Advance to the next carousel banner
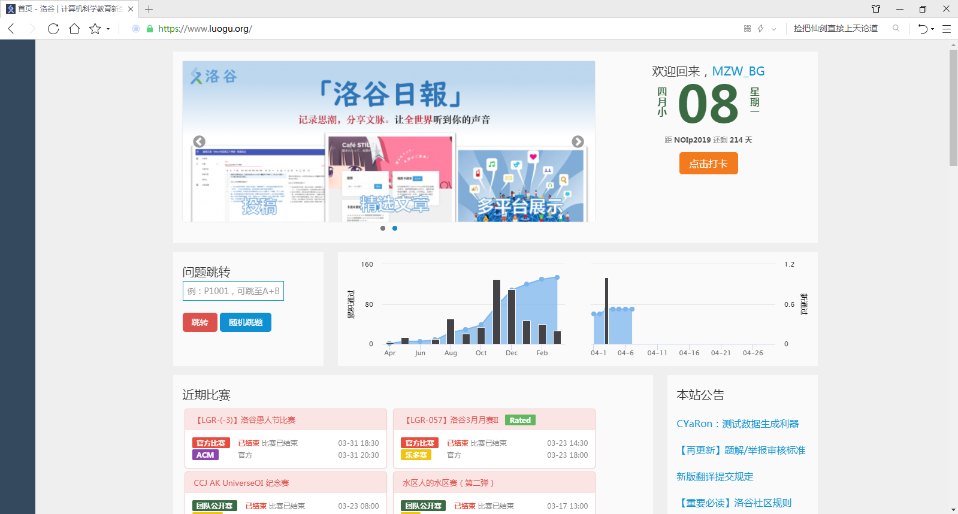Screen dimensions: 958x514 tap(578, 141)
